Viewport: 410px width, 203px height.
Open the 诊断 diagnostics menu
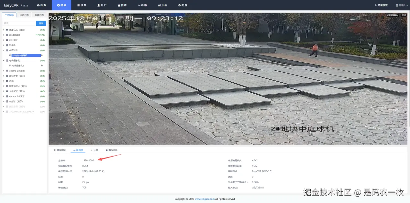[x=142, y=5]
